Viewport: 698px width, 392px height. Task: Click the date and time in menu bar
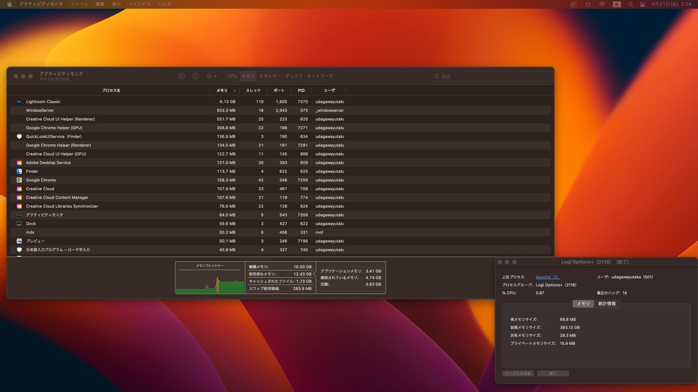point(671,4)
